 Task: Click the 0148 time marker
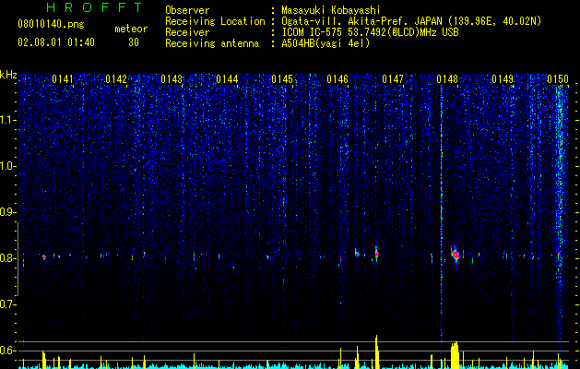point(447,79)
